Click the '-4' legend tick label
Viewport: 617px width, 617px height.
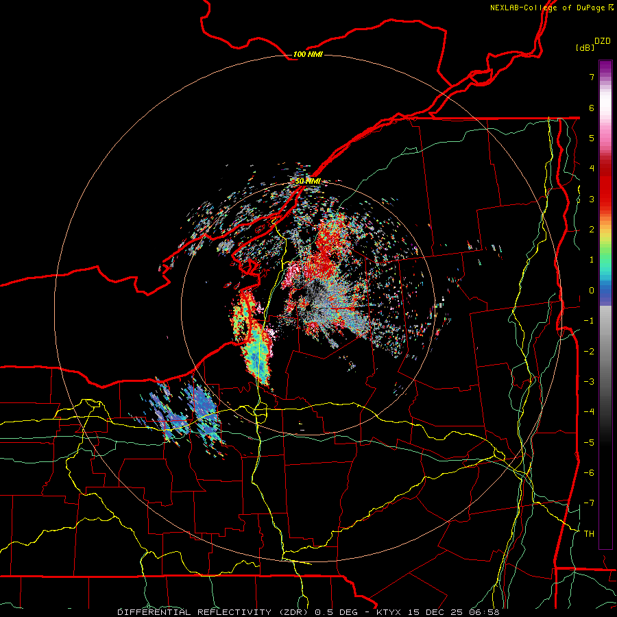coord(589,411)
